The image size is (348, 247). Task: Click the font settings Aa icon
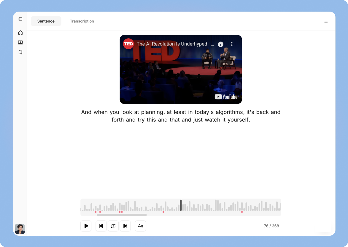pos(140,226)
